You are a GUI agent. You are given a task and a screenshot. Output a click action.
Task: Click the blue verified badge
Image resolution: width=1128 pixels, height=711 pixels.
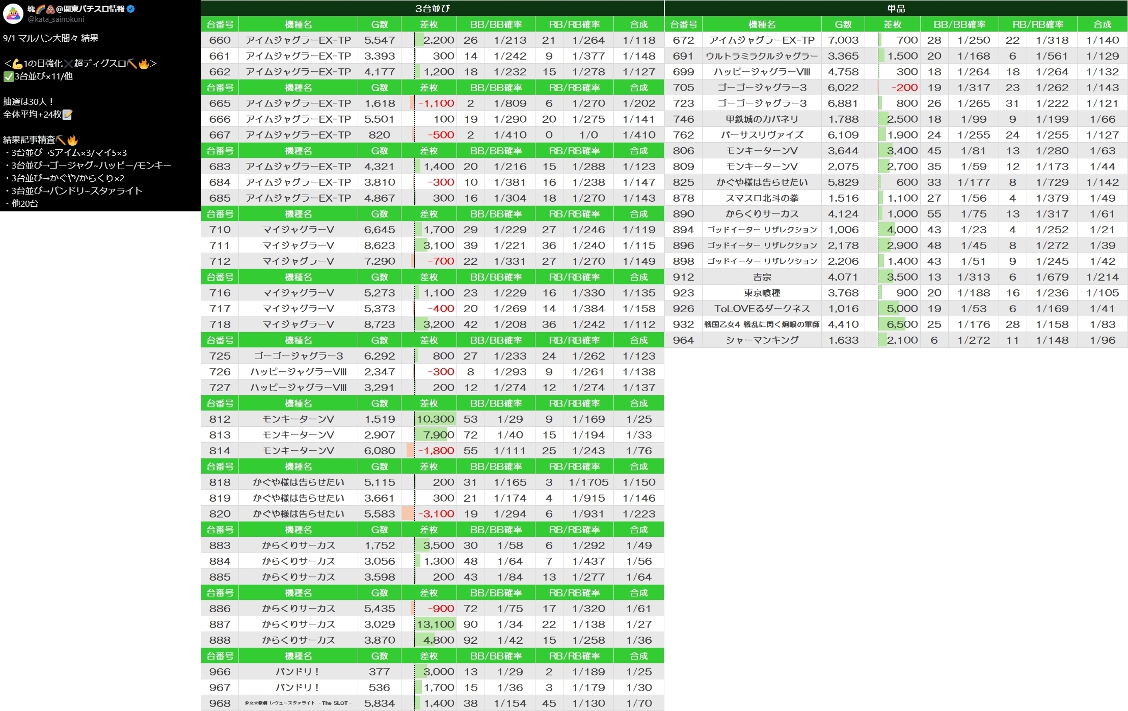[131, 9]
